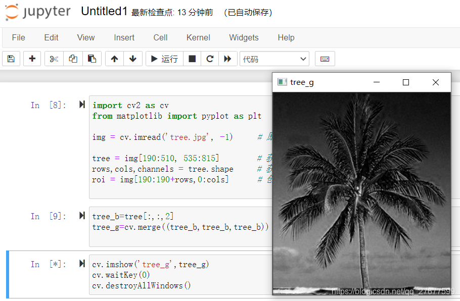Restart kernel and run all with fast-forward icon
This screenshot has height=301, width=460.
click(228, 59)
